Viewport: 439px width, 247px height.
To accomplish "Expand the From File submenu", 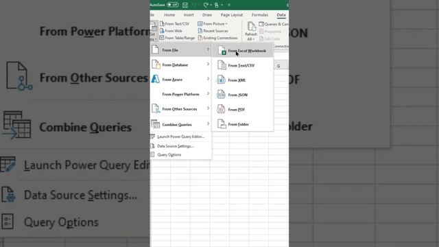I will point(180,50).
